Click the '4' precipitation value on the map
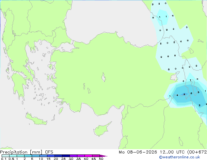Image resolution: width=207 pixels, height=160 pixels. point(177,95)
